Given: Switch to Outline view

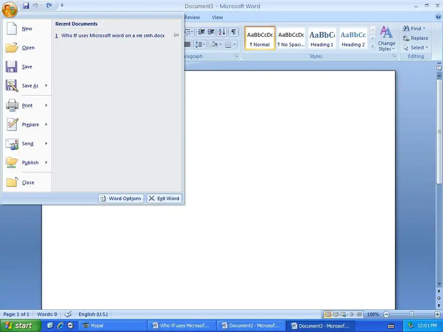Looking at the screenshot, I should point(351,314).
